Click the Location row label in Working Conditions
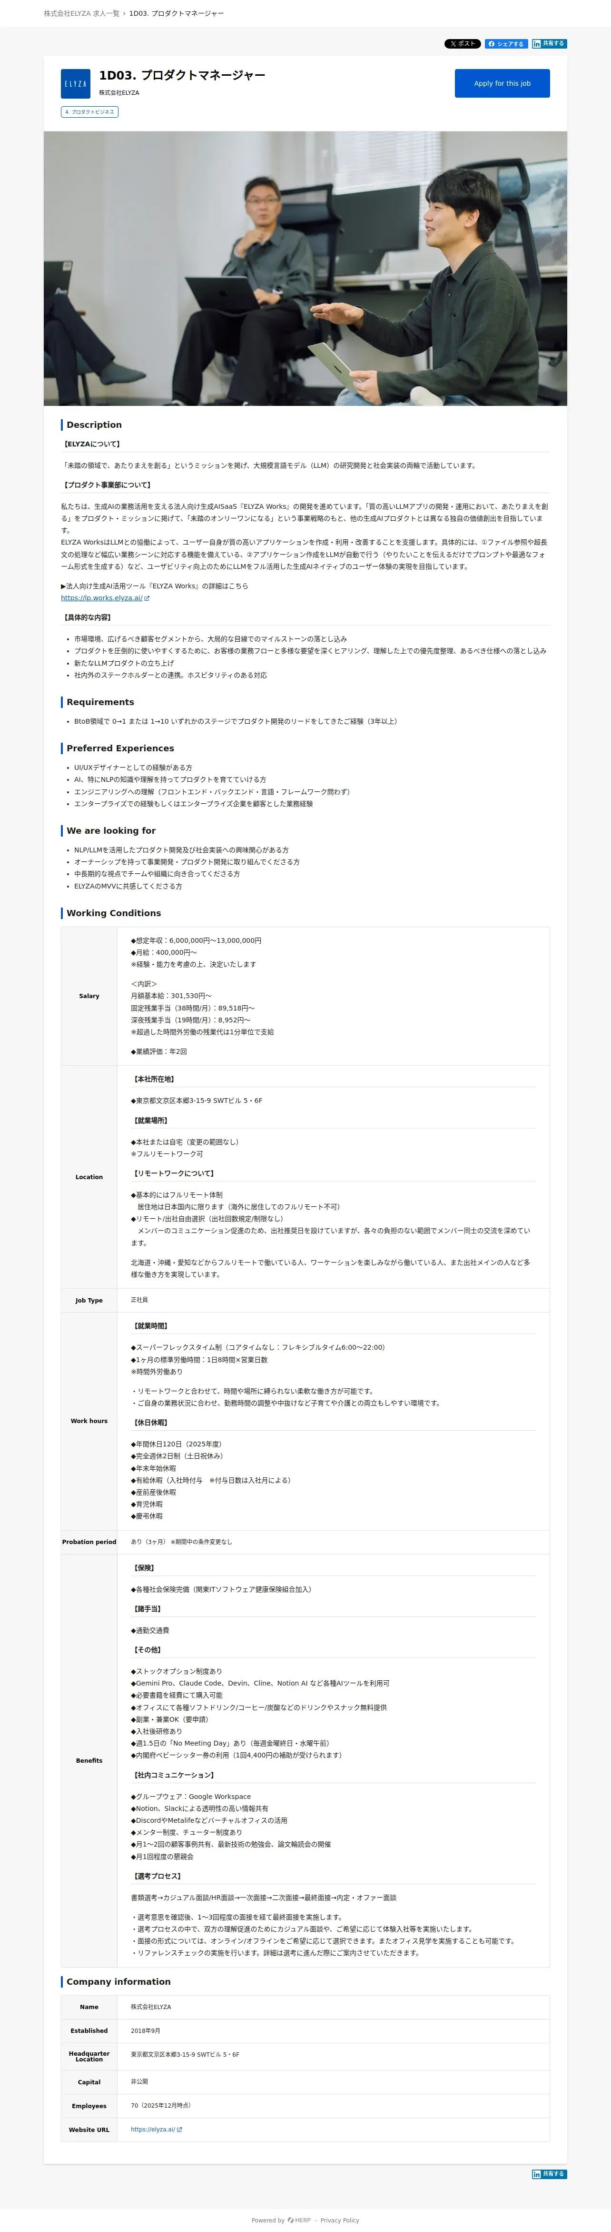611x2232 pixels. point(89,1177)
